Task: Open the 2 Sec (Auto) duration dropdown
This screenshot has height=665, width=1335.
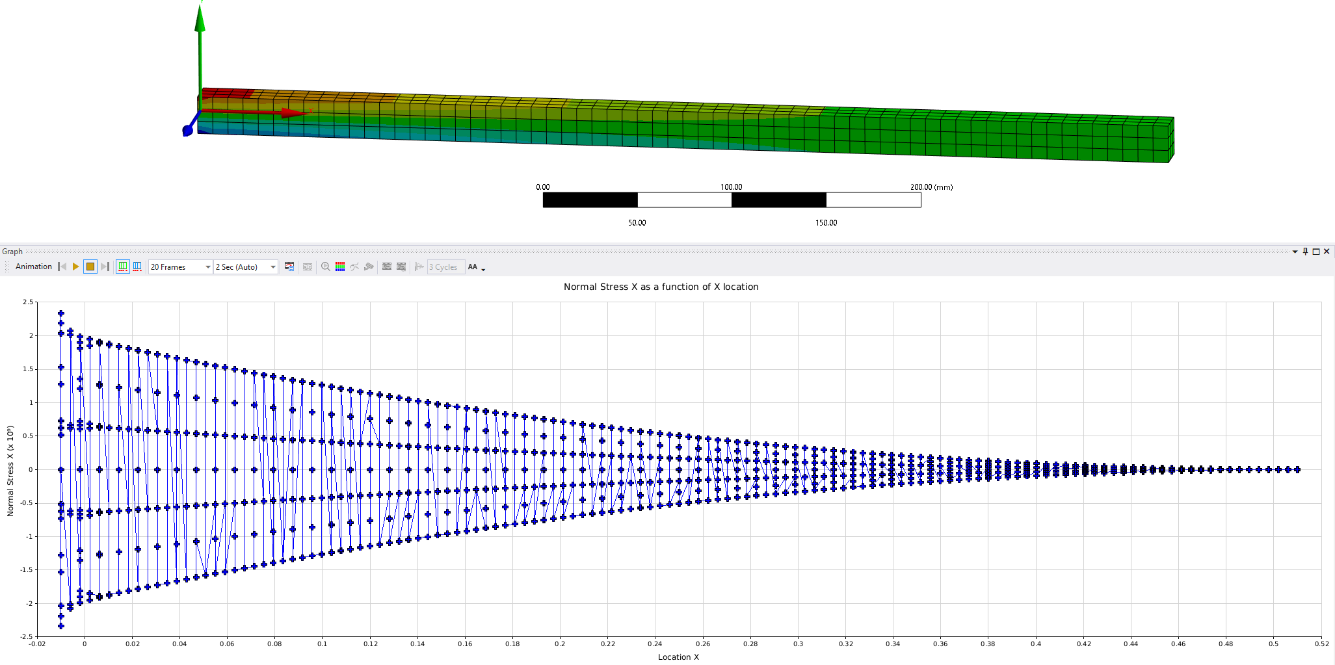Action: 272,267
